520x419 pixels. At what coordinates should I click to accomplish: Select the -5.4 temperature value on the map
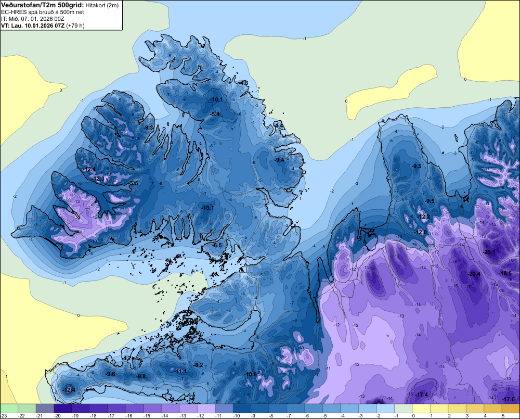[x=215, y=114]
